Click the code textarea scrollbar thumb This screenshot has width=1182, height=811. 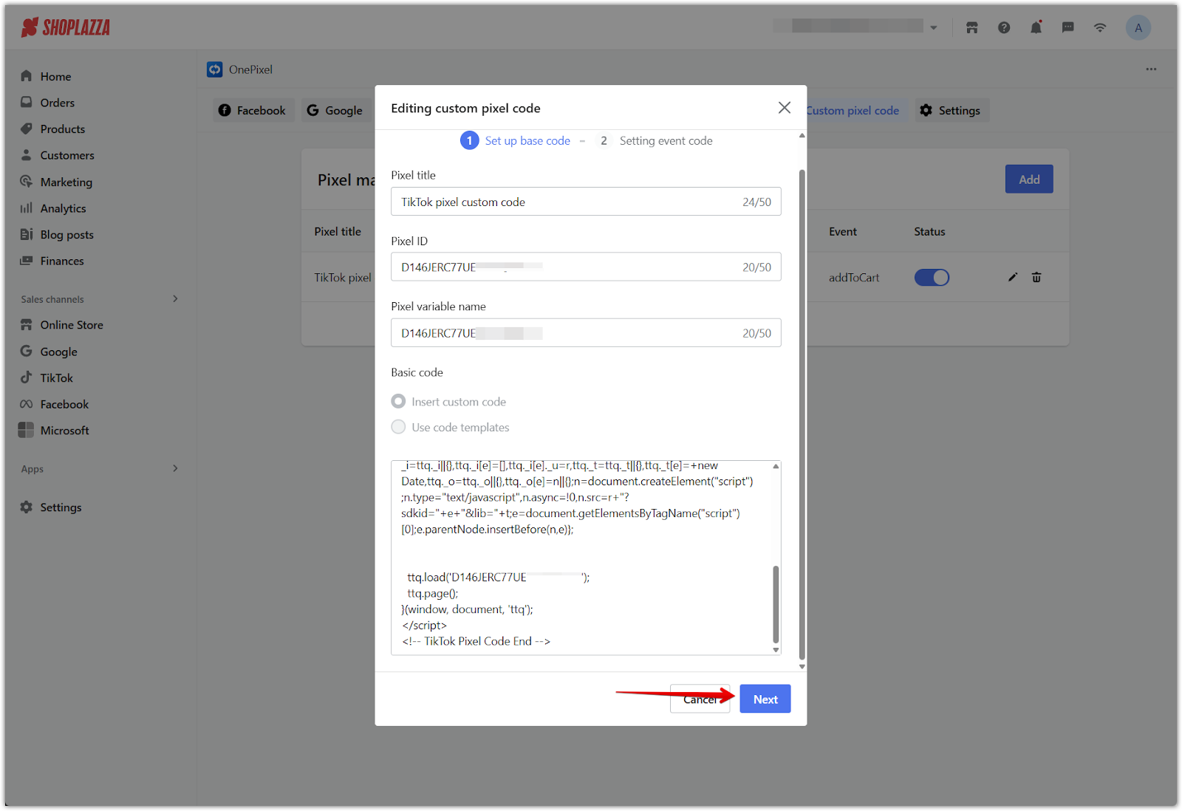(x=776, y=604)
